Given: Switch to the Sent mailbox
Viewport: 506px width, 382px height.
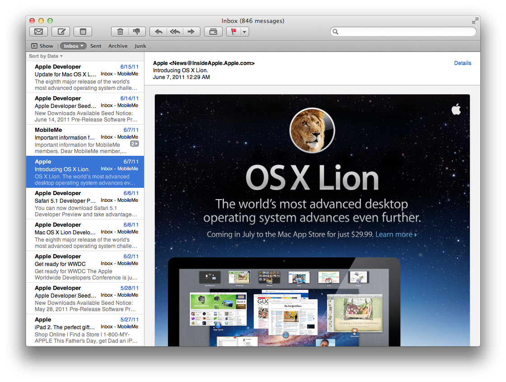Looking at the screenshot, I should tap(96, 46).
